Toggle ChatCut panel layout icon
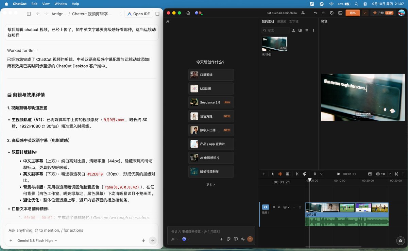 click(340, 13)
